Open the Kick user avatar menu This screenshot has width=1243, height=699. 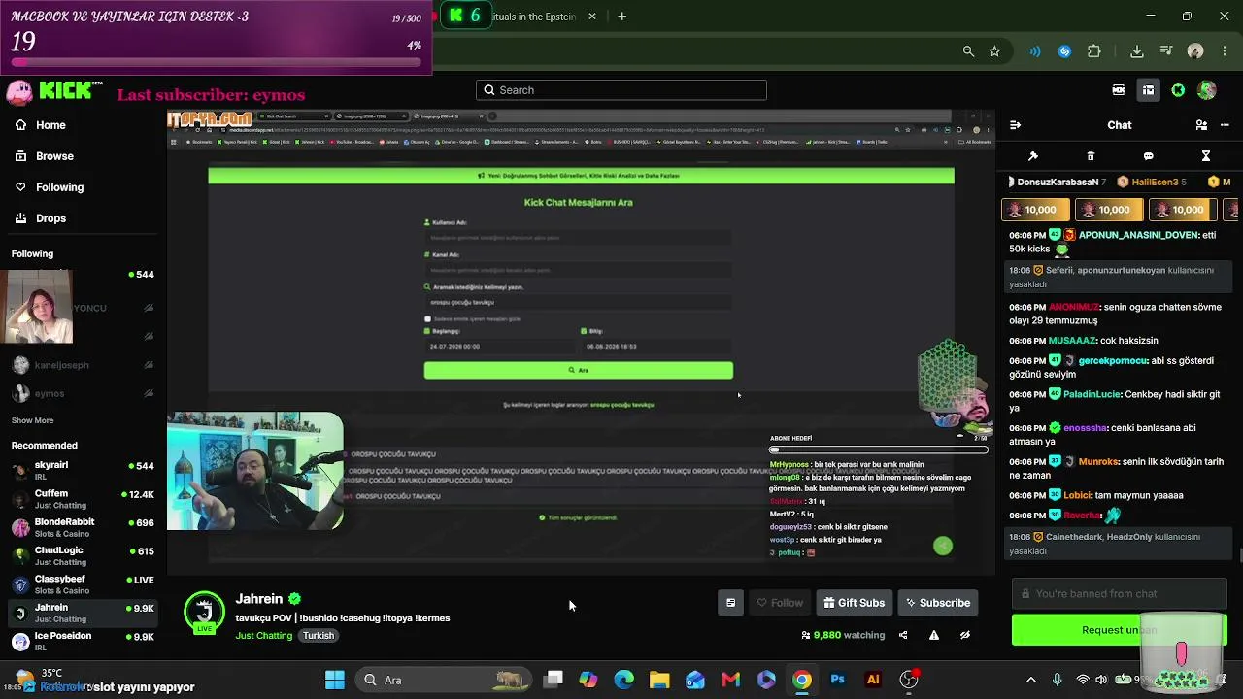[x=1207, y=90]
